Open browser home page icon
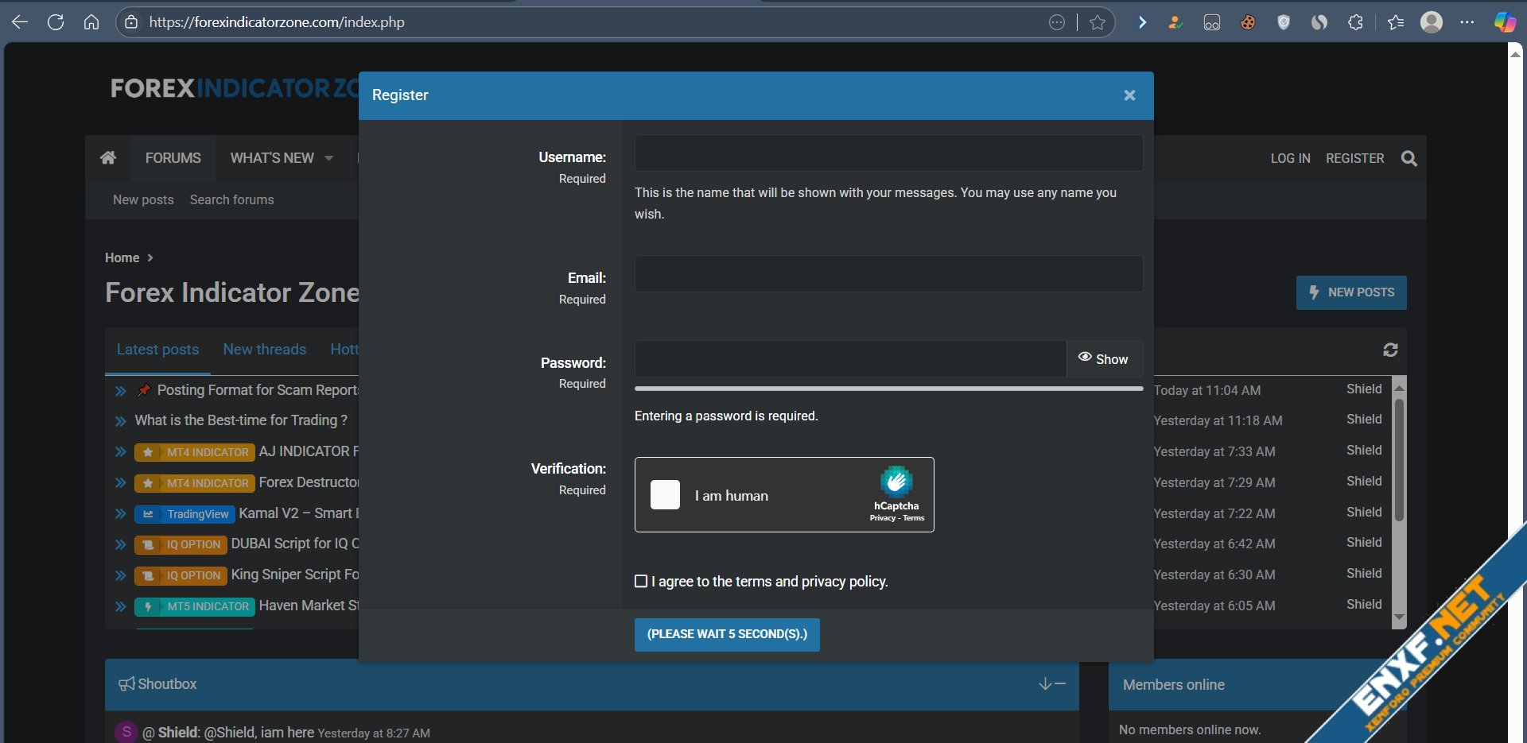Viewport: 1527px width, 743px height. pyautogui.click(x=91, y=22)
